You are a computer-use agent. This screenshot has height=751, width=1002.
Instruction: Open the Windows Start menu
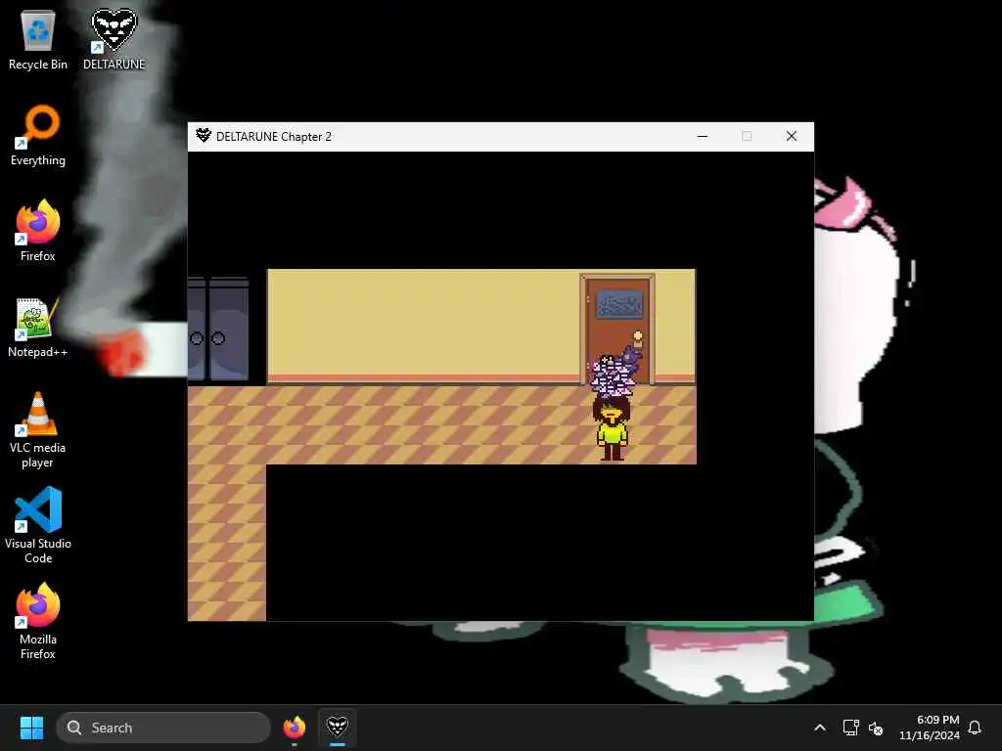coord(31,728)
